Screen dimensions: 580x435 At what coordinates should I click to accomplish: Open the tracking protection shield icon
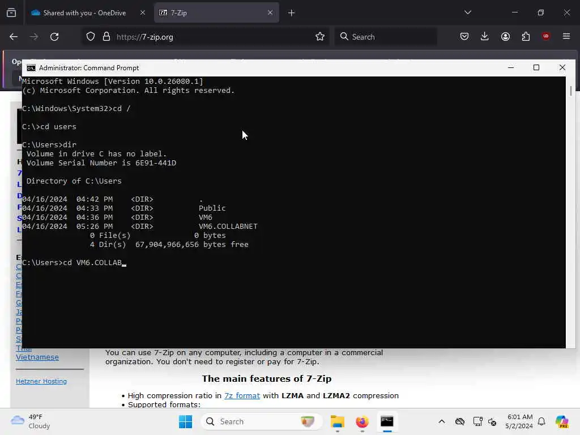click(91, 37)
